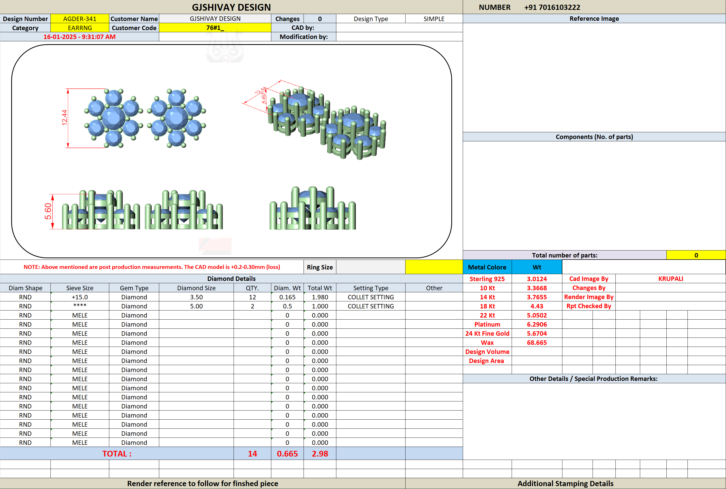726x489 pixels.
Task: Click the Setting Type column header
Action: (x=371, y=288)
